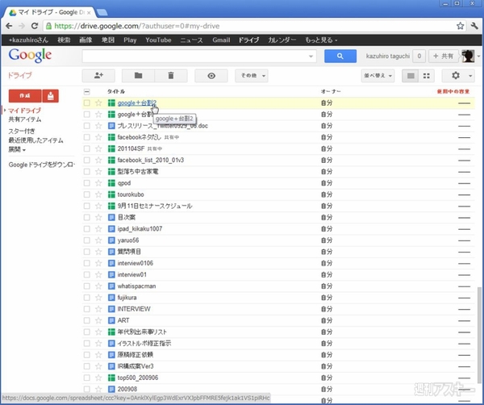Screen dimensions: 484x405
Task: Open the gear settings menu
Action: (x=456, y=76)
